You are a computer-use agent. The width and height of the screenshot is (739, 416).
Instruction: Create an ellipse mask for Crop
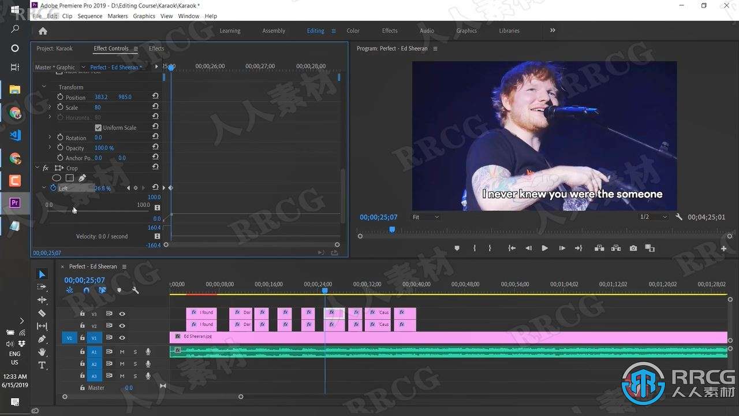pyautogui.click(x=57, y=178)
